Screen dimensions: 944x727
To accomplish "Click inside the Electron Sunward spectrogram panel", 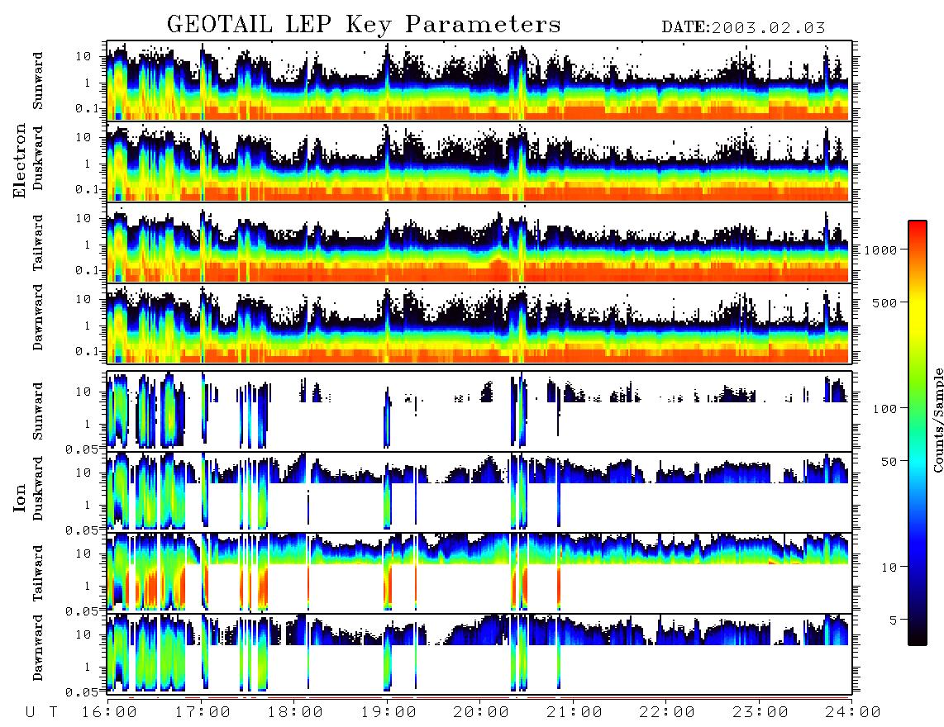I will point(479,81).
